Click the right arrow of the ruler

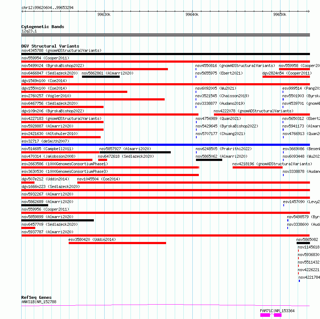[x=308, y=12]
